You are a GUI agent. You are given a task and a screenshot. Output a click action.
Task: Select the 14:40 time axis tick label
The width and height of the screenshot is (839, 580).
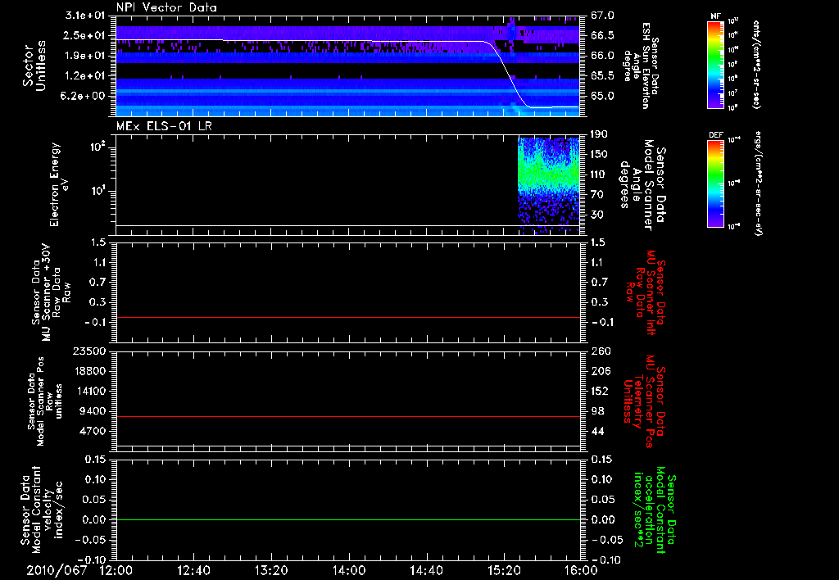(x=425, y=570)
